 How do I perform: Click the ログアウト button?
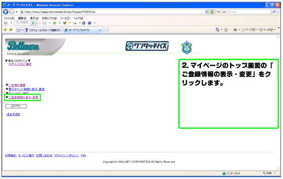pos(16,106)
